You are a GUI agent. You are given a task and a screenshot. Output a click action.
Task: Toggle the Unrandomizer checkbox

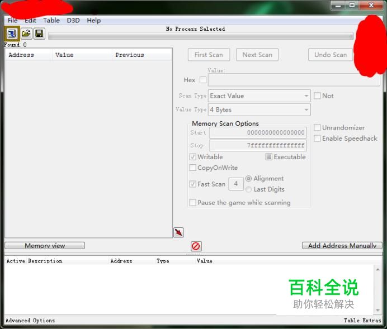317,127
